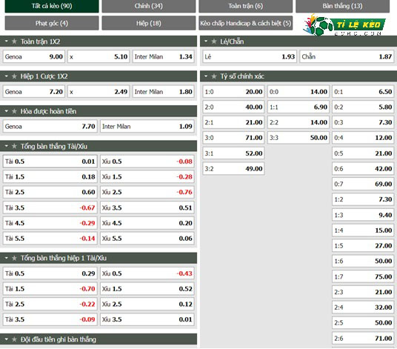Choose Tài 2.5 at 0.60 odds
This screenshot has height=349, width=397.
click(x=50, y=192)
